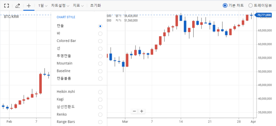Expand the 지표 indicators dropdown
Screen dimensions: 276x126
coord(79,6)
